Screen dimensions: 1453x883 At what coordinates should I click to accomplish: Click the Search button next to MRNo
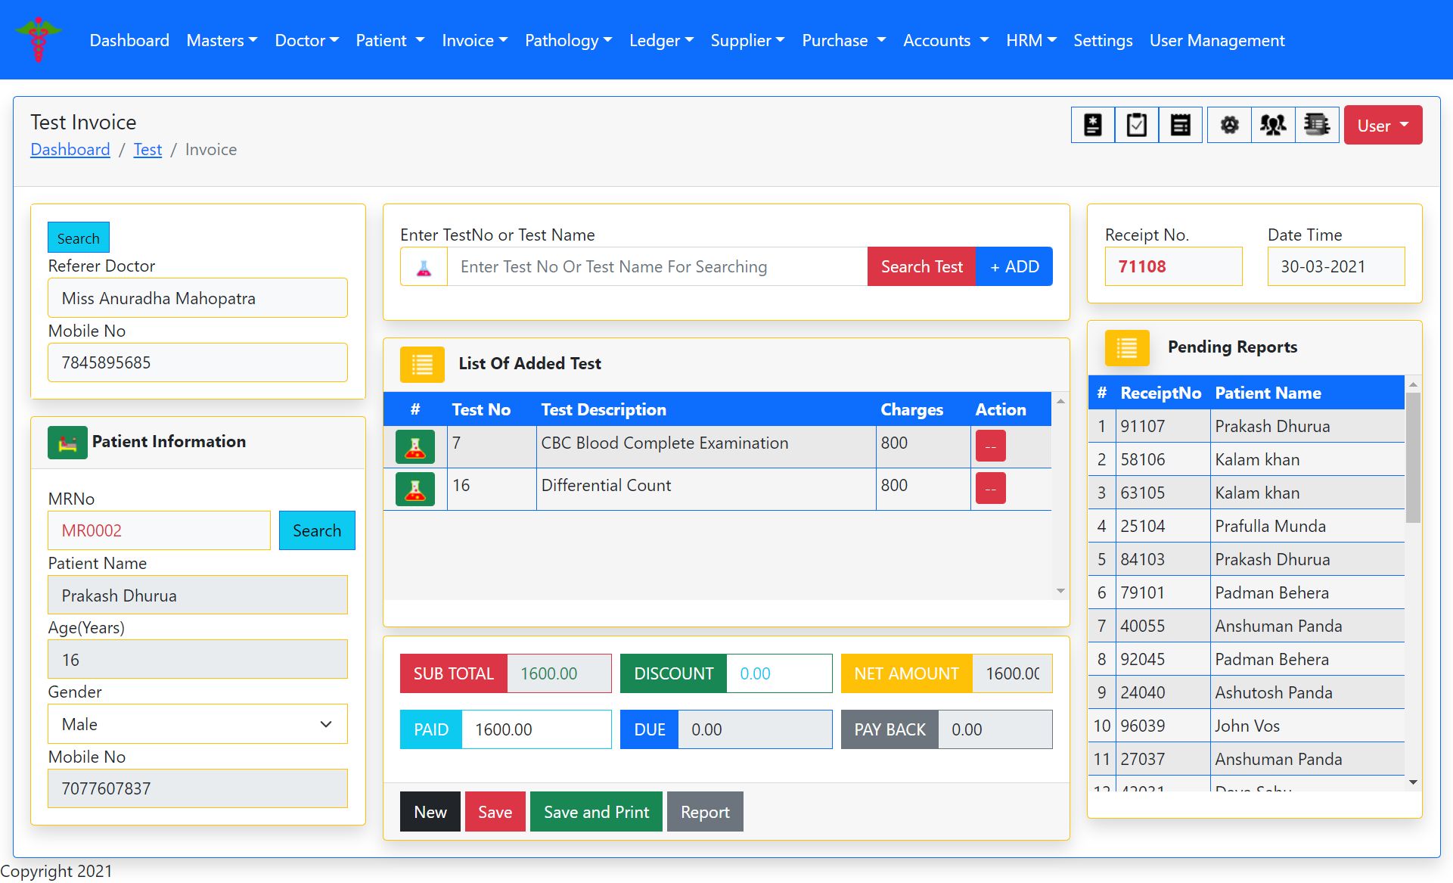coord(316,530)
